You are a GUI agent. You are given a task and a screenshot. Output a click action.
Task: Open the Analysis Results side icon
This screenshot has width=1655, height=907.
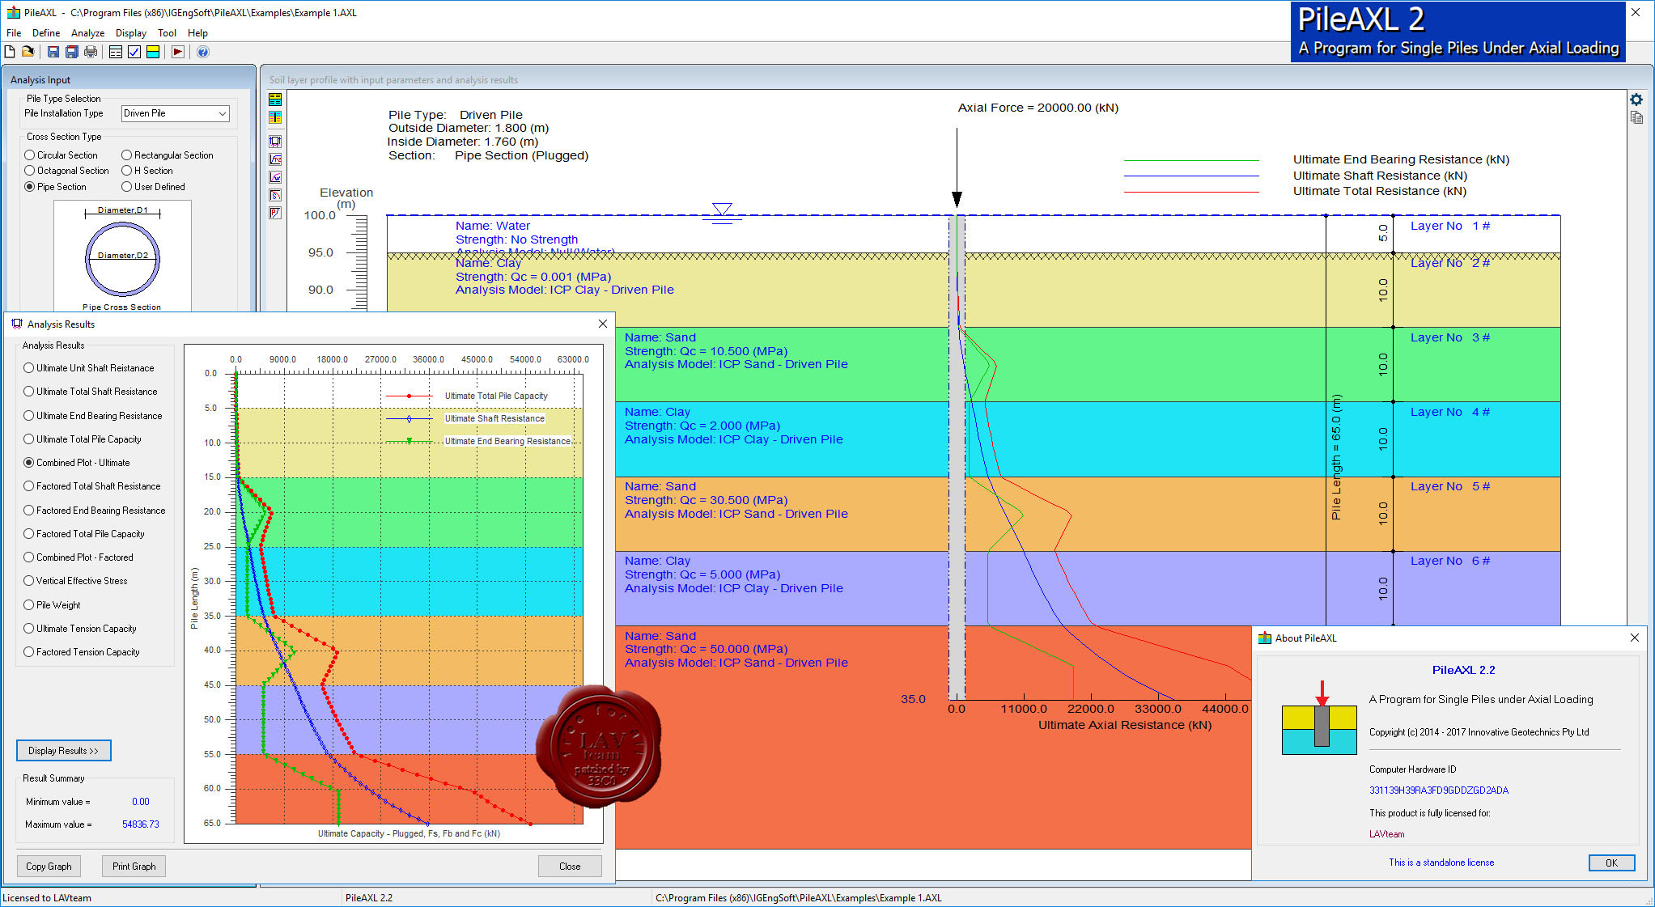[275, 142]
